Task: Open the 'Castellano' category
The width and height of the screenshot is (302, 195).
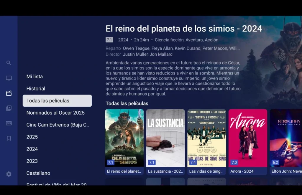Action: pyautogui.click(x=57, y=173)
